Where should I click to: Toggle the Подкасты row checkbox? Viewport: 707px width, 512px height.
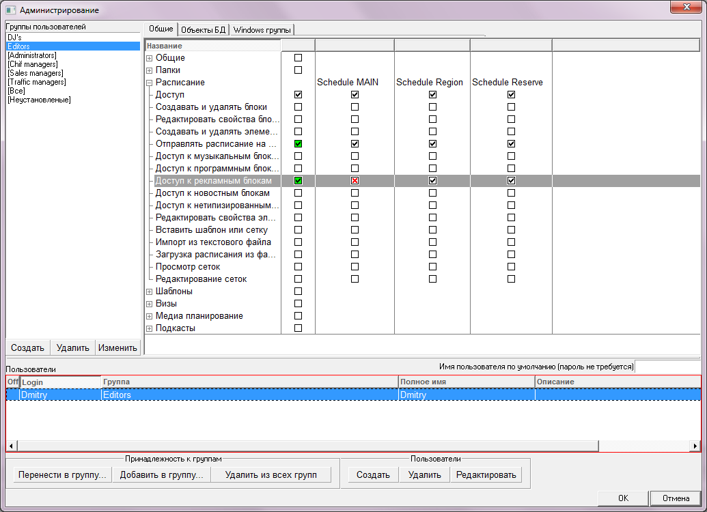click(x=298, y=328)
